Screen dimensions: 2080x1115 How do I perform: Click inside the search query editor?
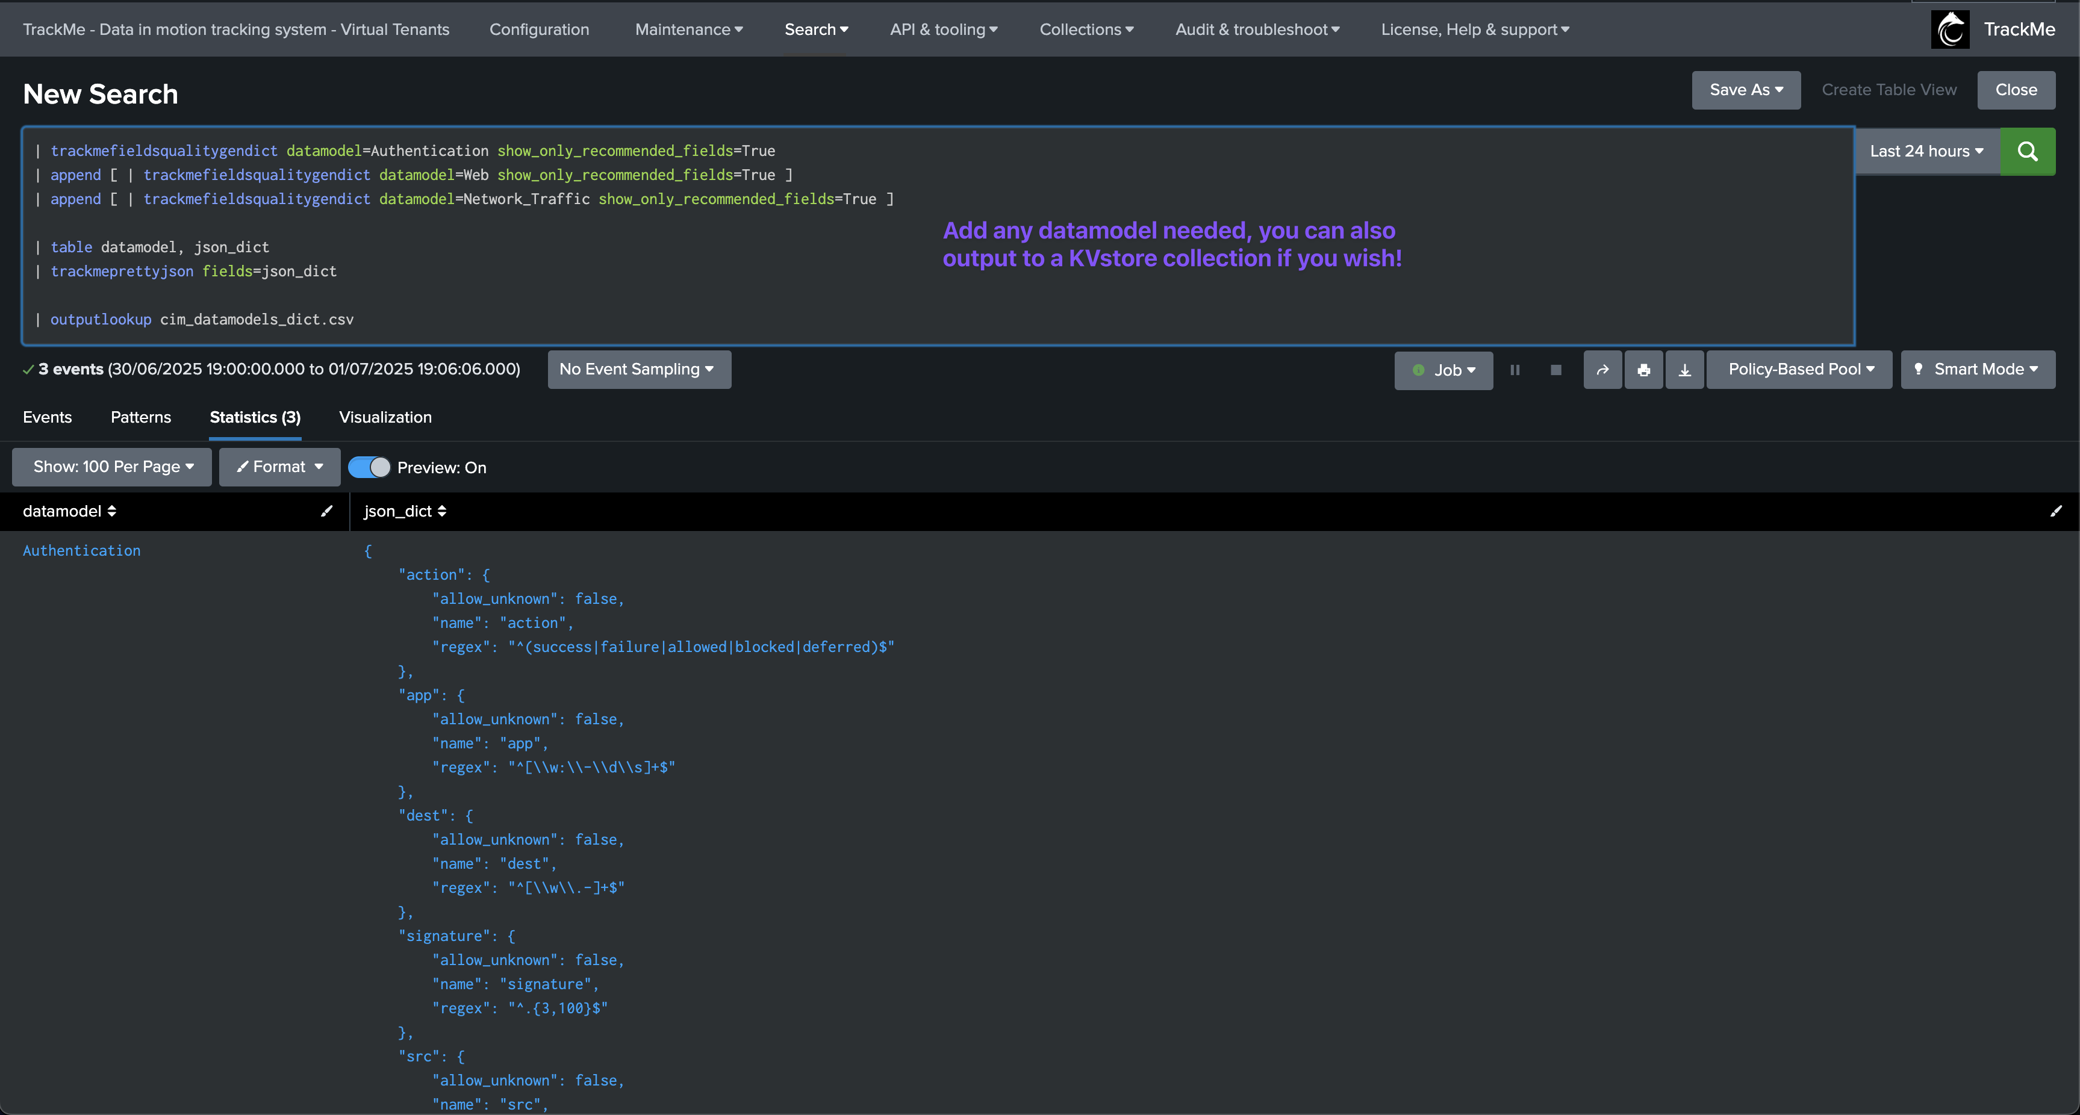(938, 235)
